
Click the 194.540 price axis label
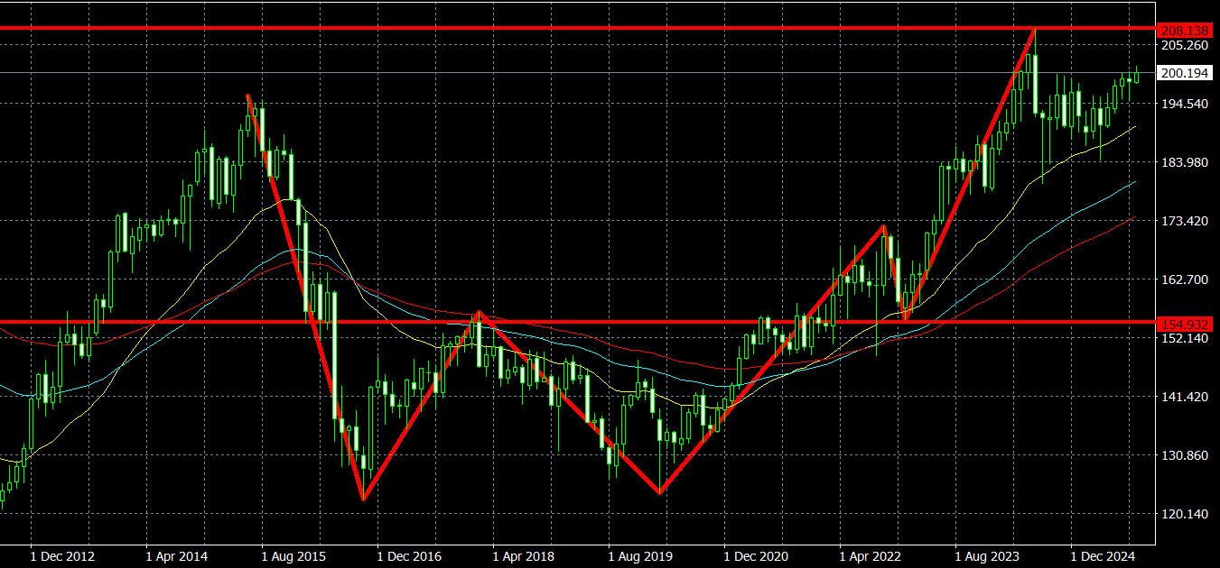tap(1183, 104)
